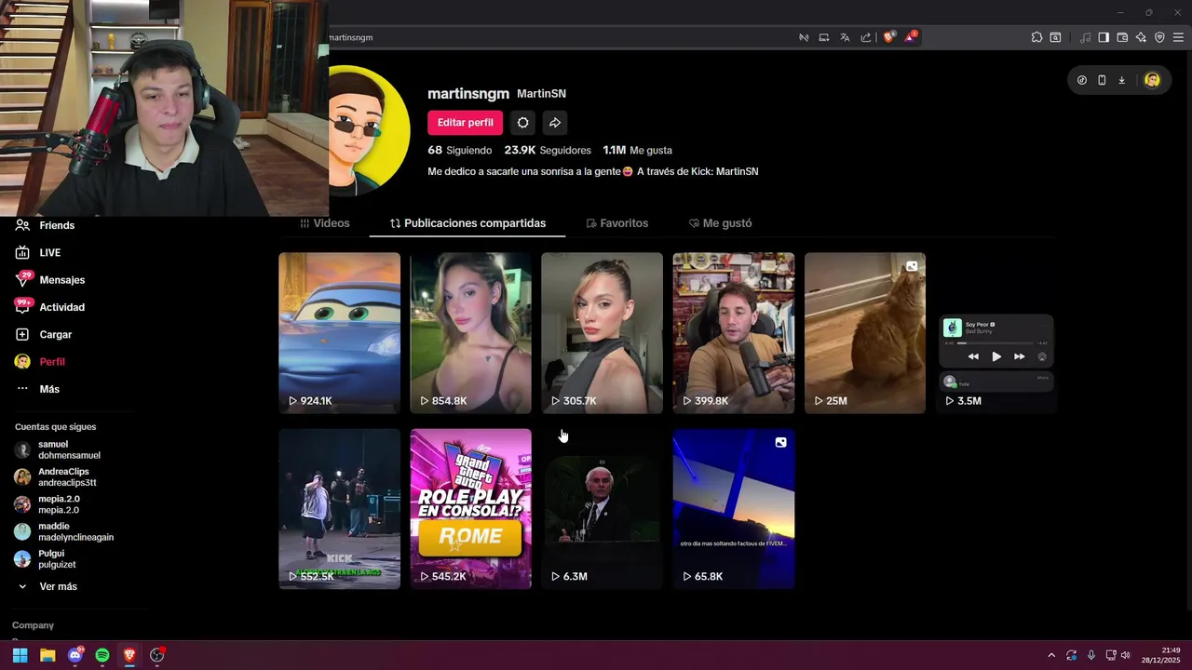
Task: Open the phone app icon in top pill
Action: pos(1102,80)
